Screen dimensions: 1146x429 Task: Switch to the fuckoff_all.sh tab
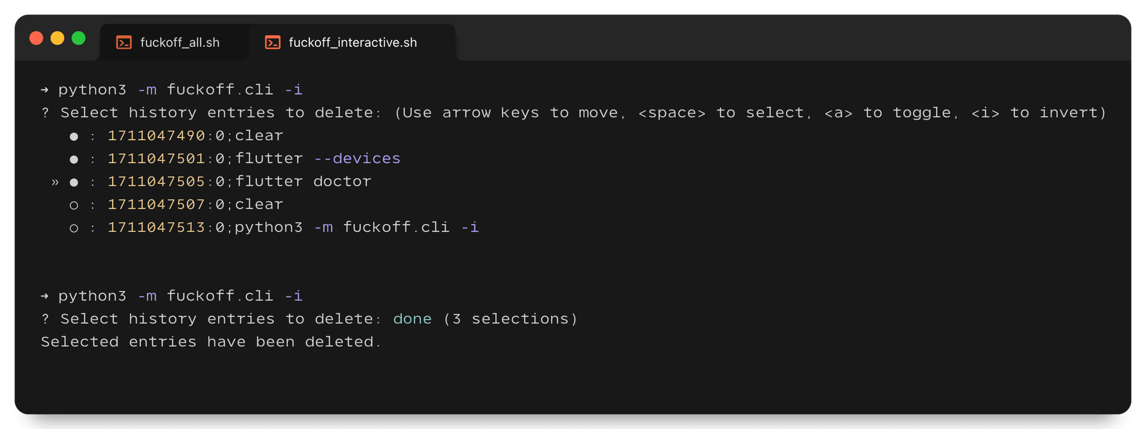coord(174,42)
